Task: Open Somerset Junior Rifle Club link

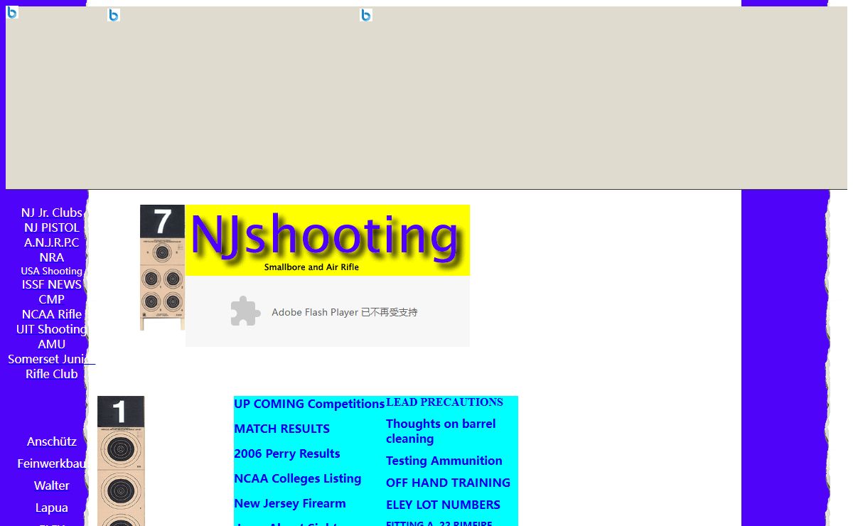Action: click(x=51, y=366)
